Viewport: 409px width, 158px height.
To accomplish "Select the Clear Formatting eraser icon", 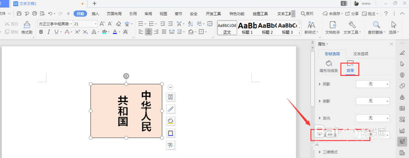I will [x=119, y=24].
